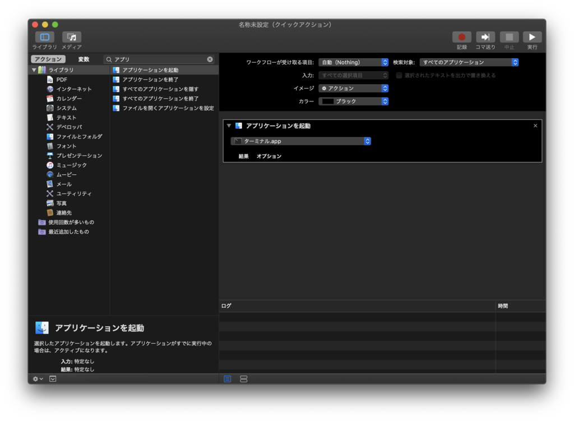
Task: Click the ログ column header
Action: click(x=357, y=306)
